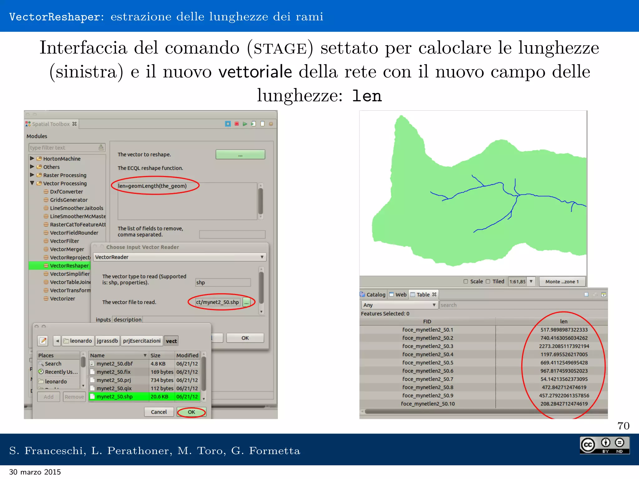Click the table search field
The width and height of the screenshot is (639, 479).
523,305
